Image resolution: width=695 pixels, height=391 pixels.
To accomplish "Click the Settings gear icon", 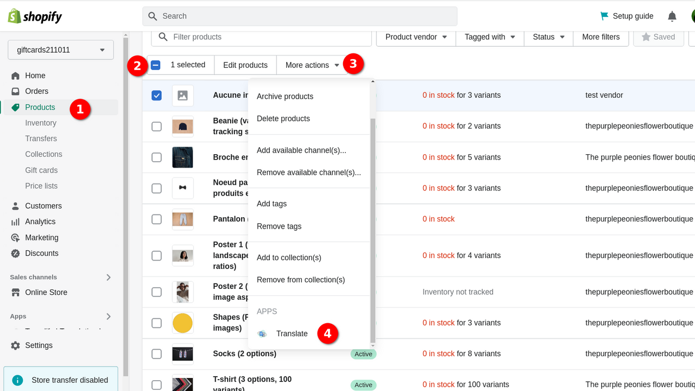I will (15, 345).
